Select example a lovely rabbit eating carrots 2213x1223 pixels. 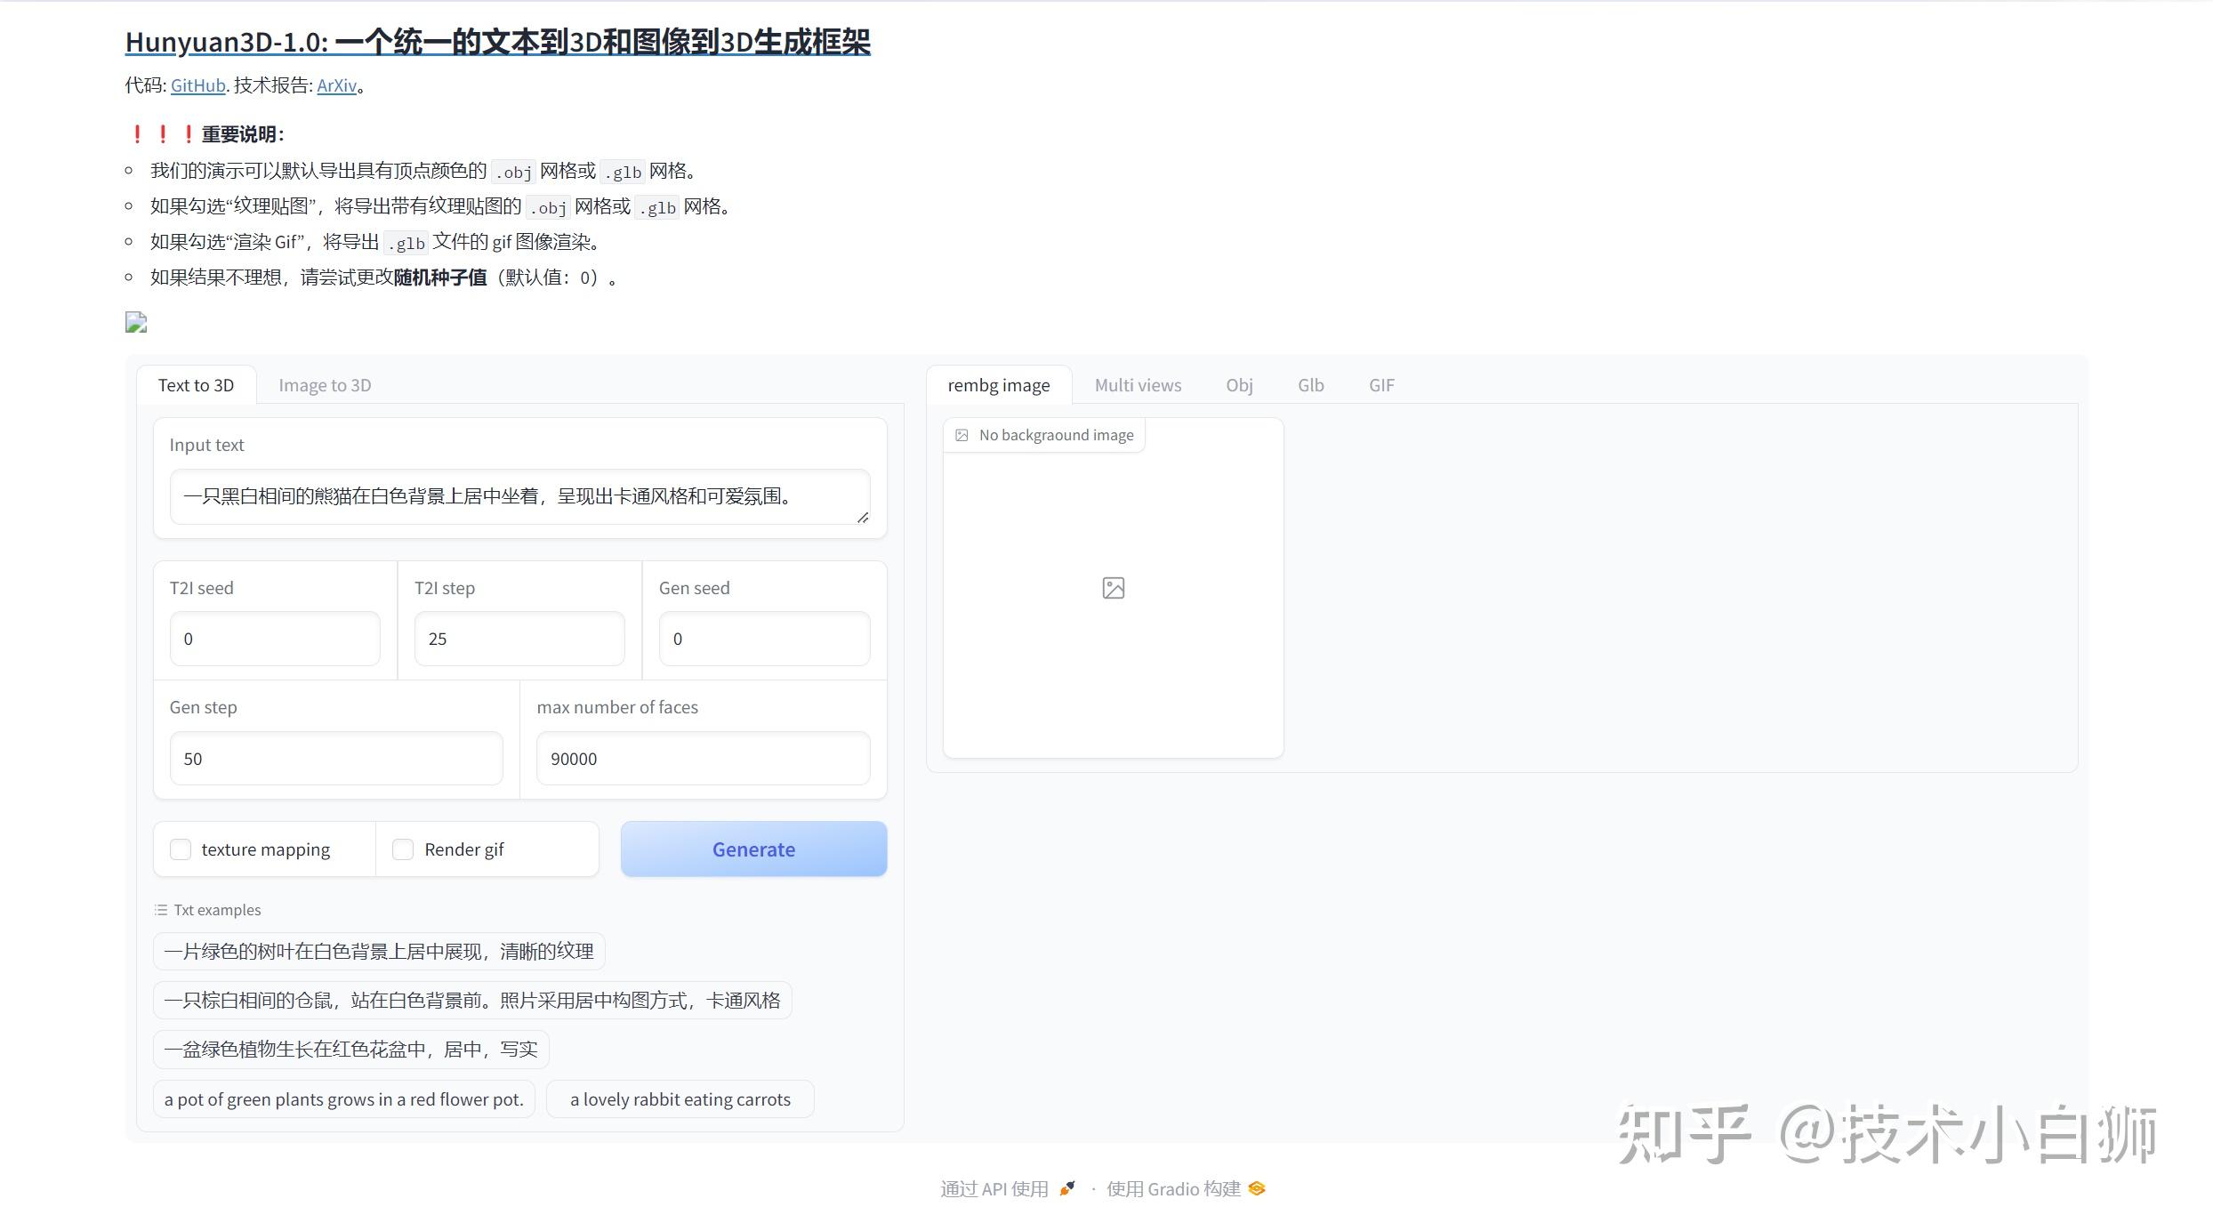680,1098
